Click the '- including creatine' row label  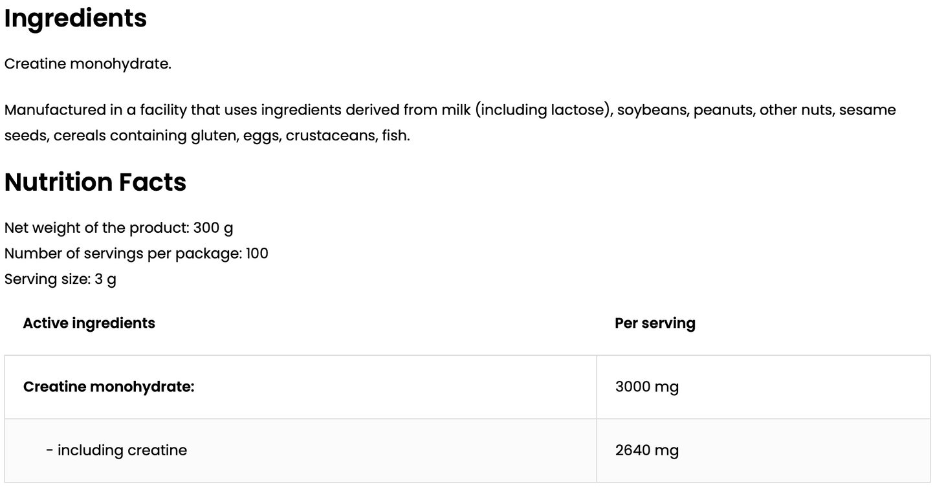(116, 450)
